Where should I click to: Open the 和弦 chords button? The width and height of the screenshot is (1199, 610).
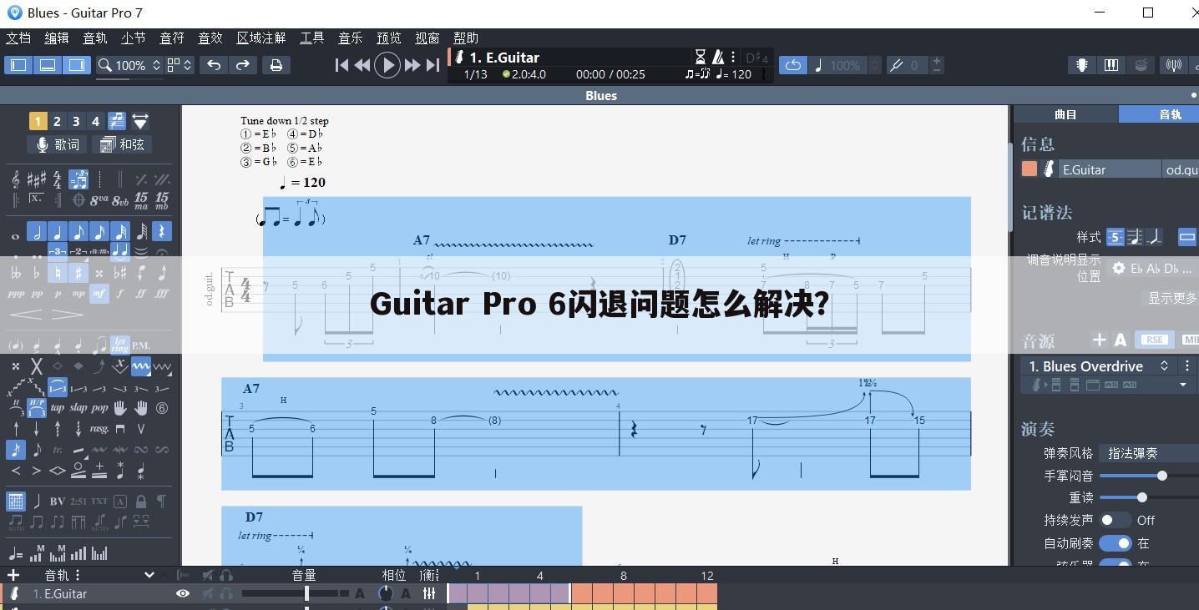tap(123, 144)
